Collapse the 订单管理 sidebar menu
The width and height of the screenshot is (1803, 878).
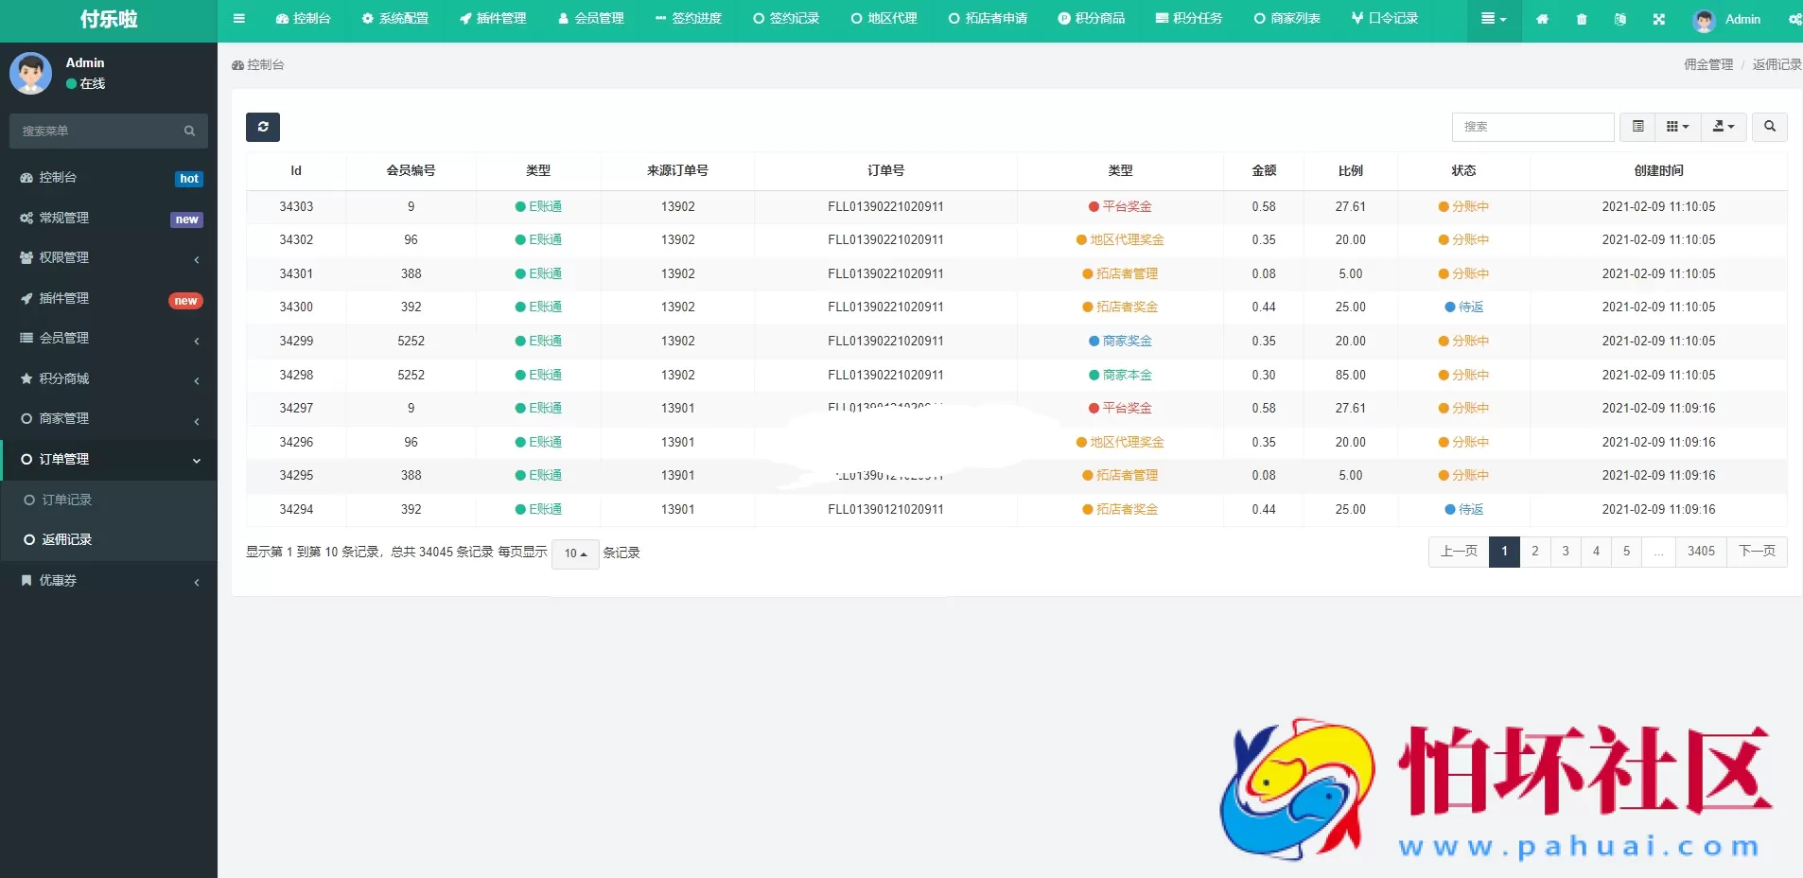tap(109, 460)
